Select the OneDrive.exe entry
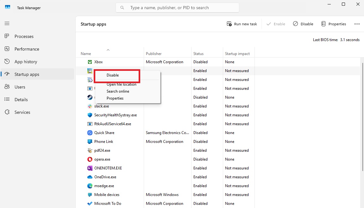The width and height of the screenshot is (364, 208). click(x=105, y=177)
